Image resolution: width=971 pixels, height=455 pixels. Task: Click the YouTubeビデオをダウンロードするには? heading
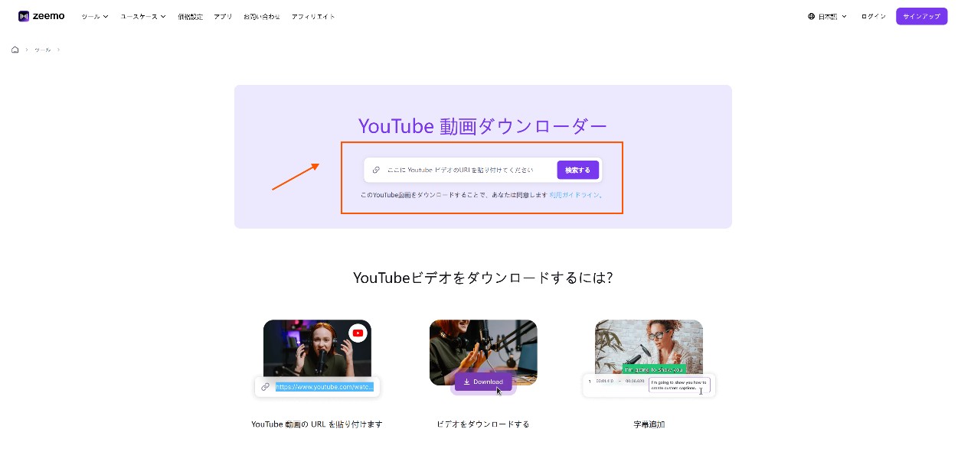[x=482, y=278]
